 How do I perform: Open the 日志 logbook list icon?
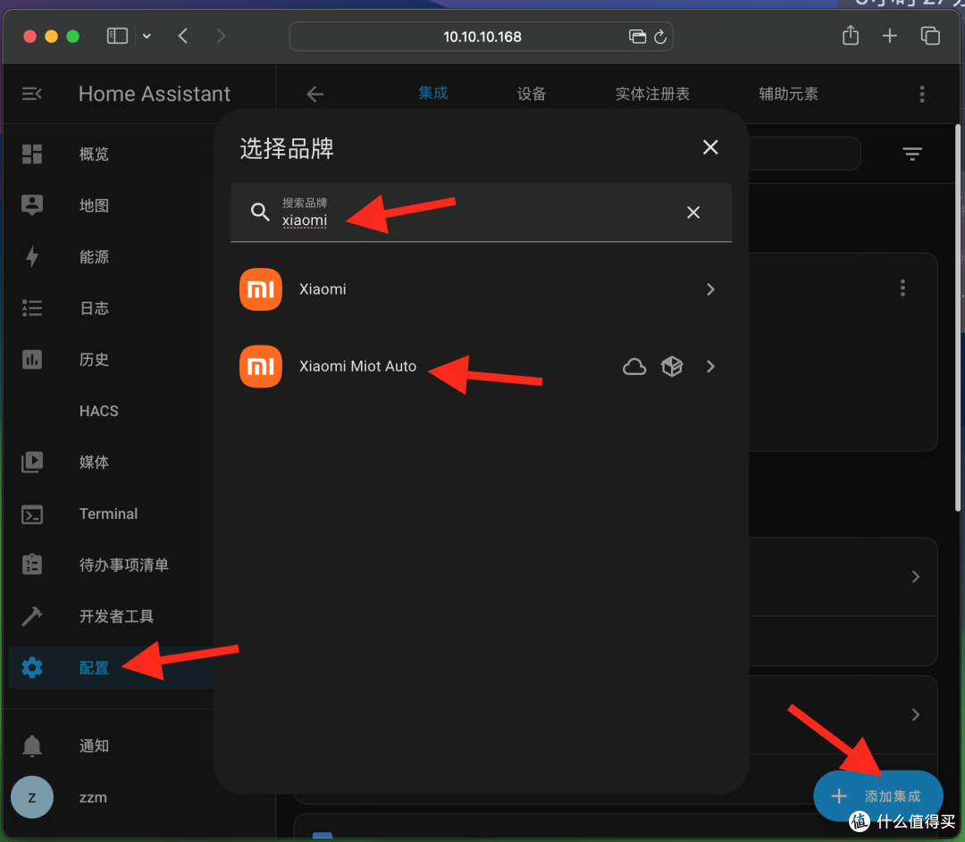tap(32, 307)
